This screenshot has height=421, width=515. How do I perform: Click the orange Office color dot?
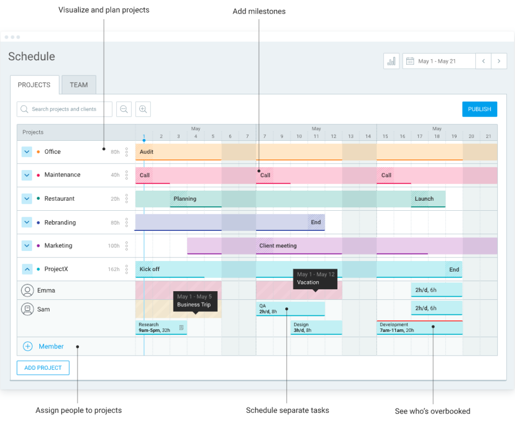[38, 152]
